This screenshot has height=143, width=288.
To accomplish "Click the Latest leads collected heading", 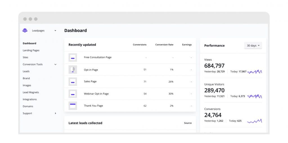I will click(85, 123).
